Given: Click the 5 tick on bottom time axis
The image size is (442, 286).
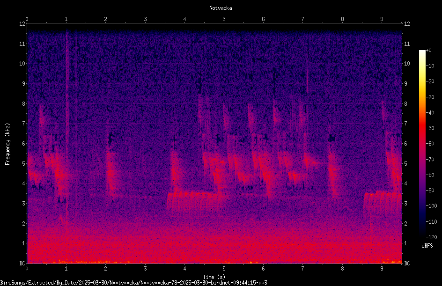Looking at the screenshot, I should point(224,269).
